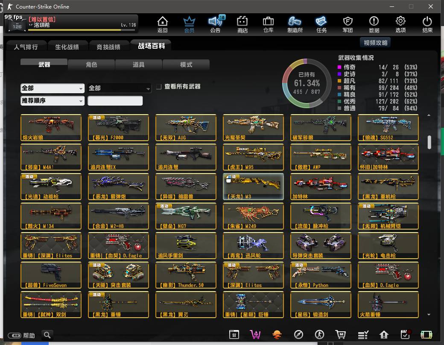Click the running figure icon in bottom bar
This screenshot has width=444, height=345.
320,335
